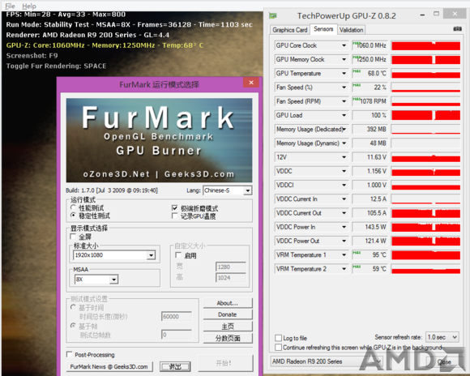Select the 性能测试 radio button
The width and height of the screenshot is (470, 376).
coord(73,207)
